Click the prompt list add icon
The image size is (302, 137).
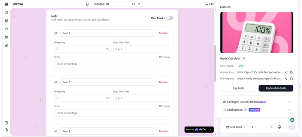point(271,127)
